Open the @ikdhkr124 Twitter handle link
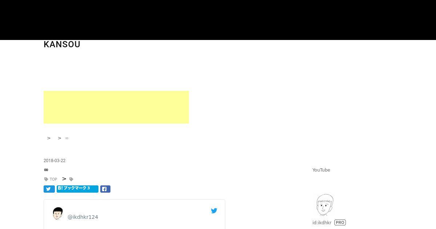436x229 pixels. (x=83, y=217)
